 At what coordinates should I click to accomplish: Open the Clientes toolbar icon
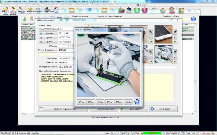(x=5, y=11)
